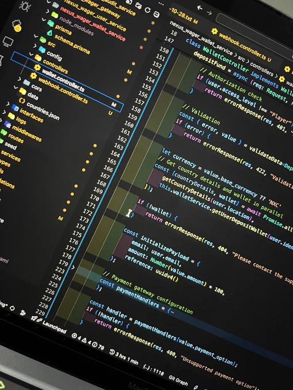The width and height of the screenshot is (293, 390).
Task: Click the controllers breadcrumb segment
Action: pyautogui.click(x=262, y=69)
